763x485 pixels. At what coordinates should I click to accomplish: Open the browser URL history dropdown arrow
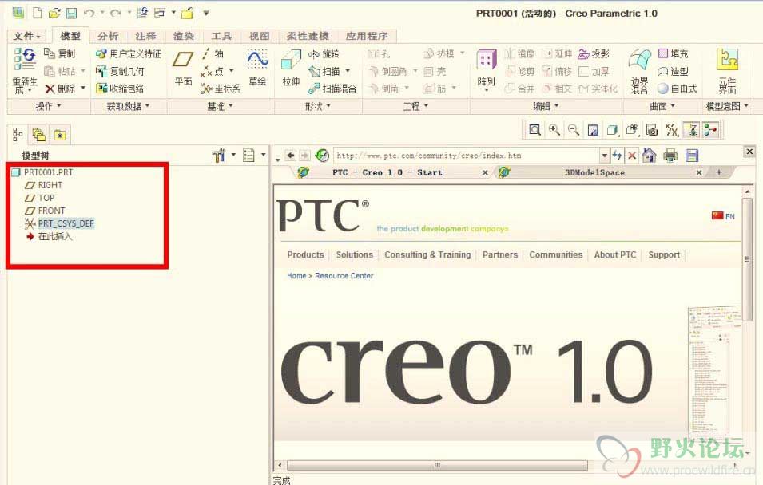pyautogui.click(x=604, y=156)
